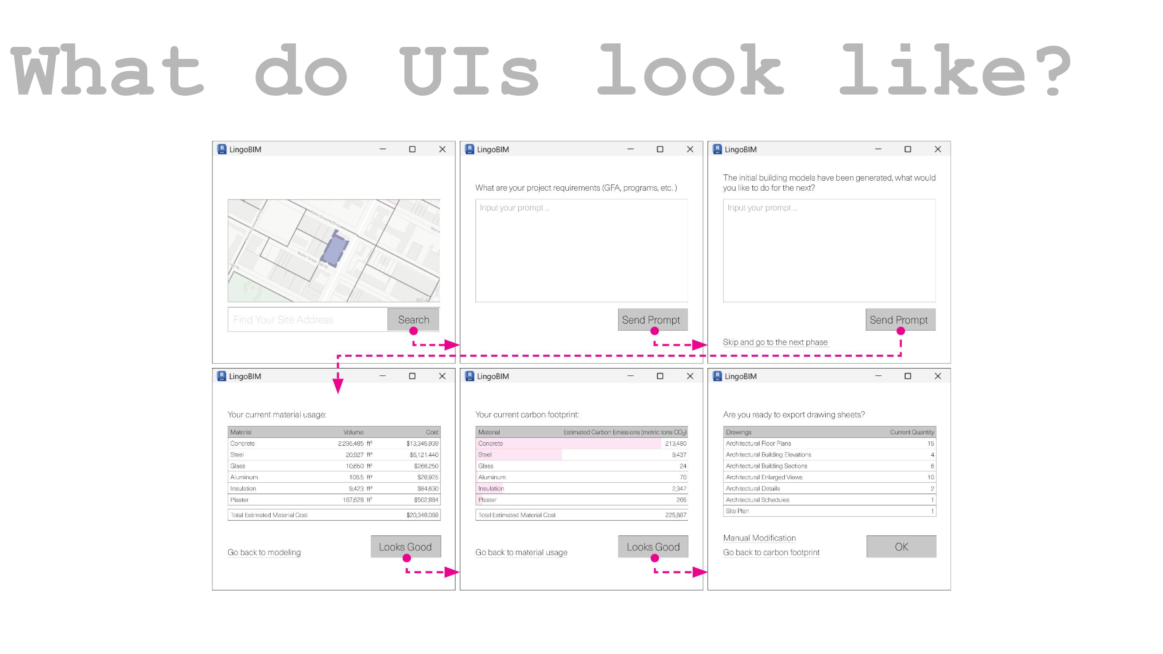Minimize the site address map window

coord(382,149)
